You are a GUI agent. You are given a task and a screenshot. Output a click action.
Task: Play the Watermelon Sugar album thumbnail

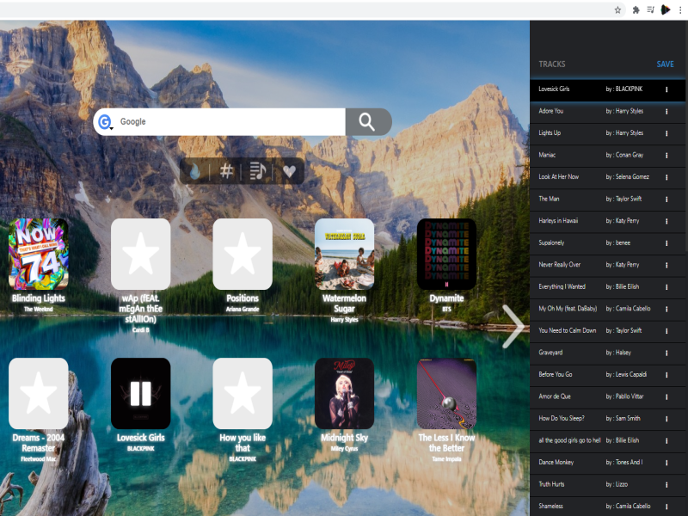[344, 254]
